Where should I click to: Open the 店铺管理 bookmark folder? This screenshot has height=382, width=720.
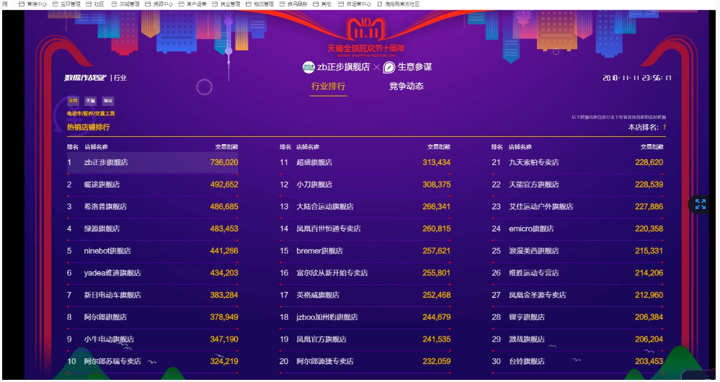125,4
